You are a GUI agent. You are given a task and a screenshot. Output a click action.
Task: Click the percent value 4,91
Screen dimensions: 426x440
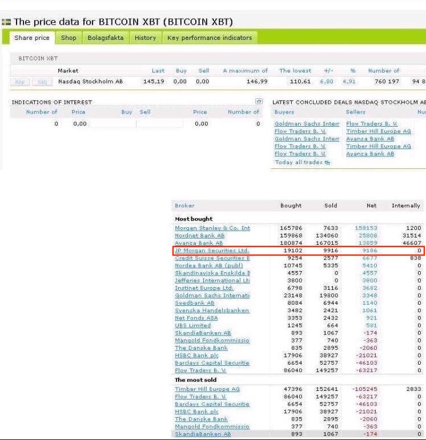(x=349, y=82)
